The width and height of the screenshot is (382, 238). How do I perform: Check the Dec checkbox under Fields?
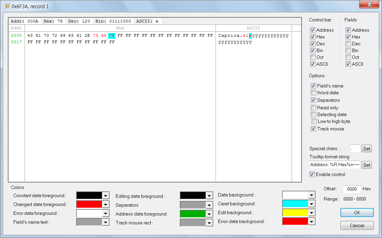click(x=348, y=44)
